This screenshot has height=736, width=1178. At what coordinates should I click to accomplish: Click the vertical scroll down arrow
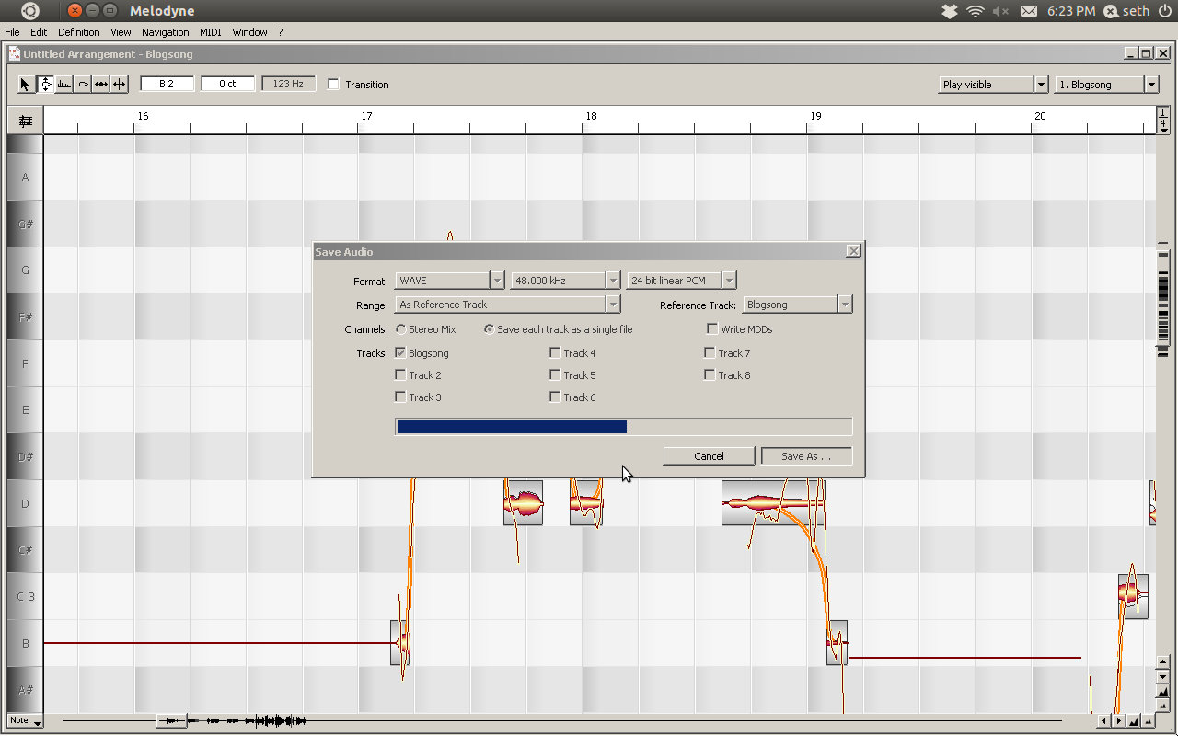pyautogui.click(x=1163, y=677)
